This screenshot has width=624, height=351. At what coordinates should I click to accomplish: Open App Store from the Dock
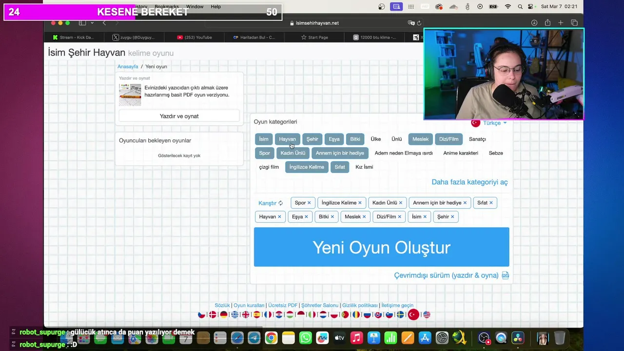[425, 338]
